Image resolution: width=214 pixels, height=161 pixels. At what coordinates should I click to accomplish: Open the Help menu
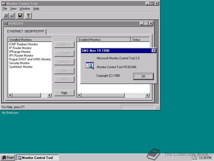36,9
